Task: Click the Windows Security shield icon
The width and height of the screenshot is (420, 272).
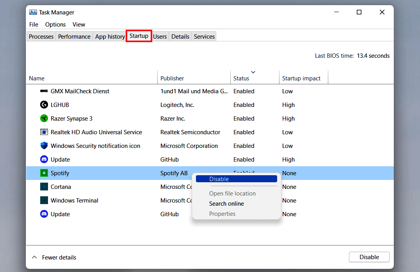Action: 44,146
